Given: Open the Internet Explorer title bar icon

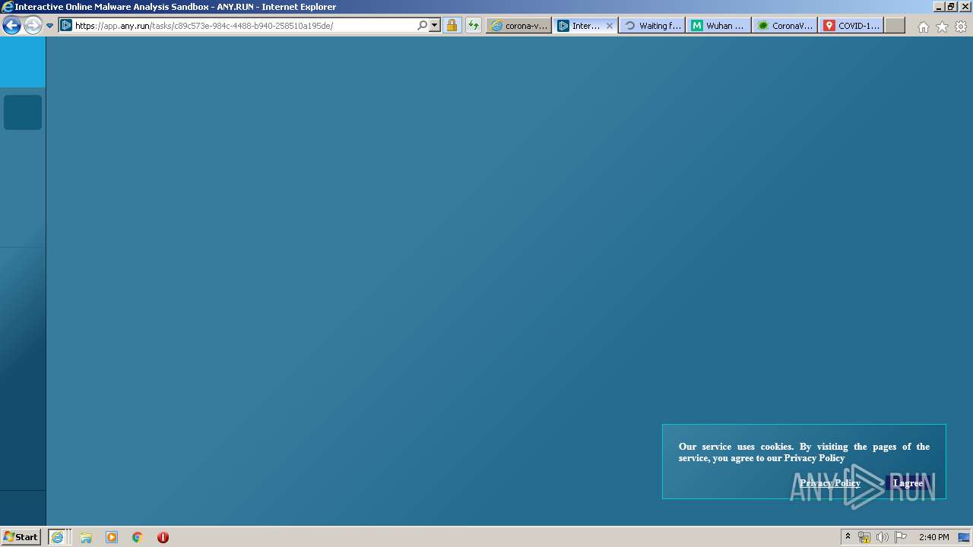Looking at the screenshot, I should (8, 7).
